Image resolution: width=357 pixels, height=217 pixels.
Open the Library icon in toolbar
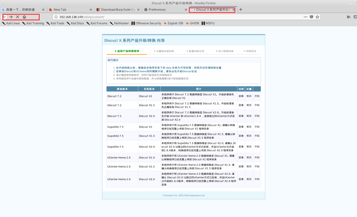(349, 17)
